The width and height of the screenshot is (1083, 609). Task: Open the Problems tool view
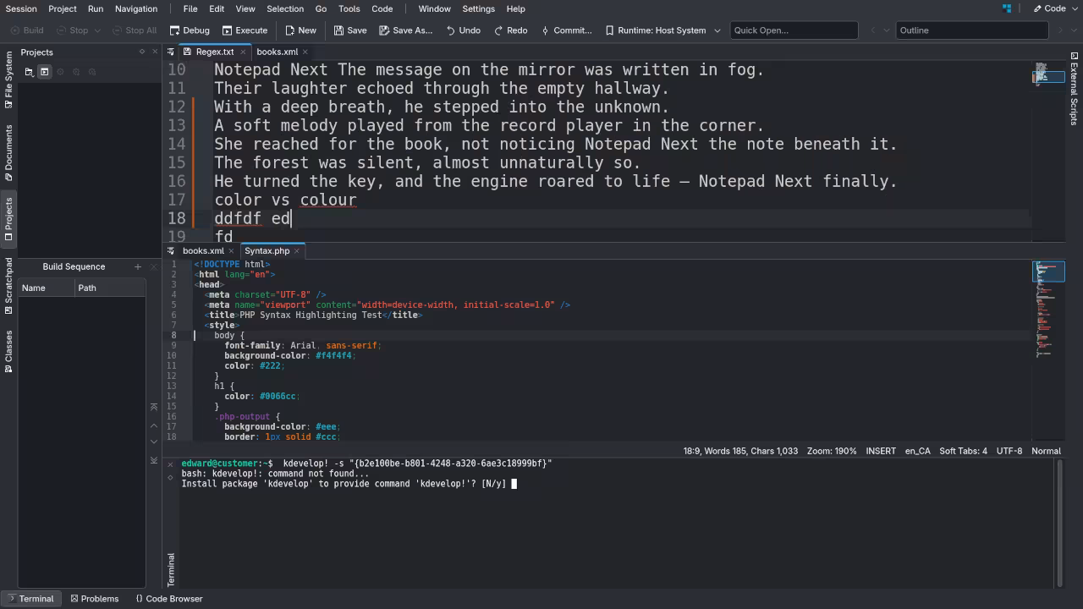(94, 598)
